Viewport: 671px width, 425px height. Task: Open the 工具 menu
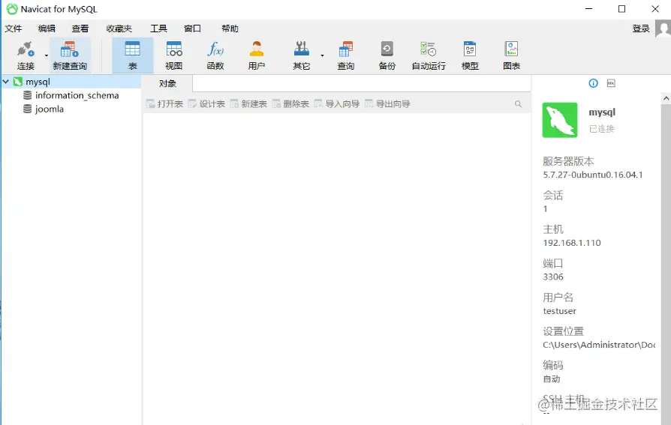(x=158, y=28)
